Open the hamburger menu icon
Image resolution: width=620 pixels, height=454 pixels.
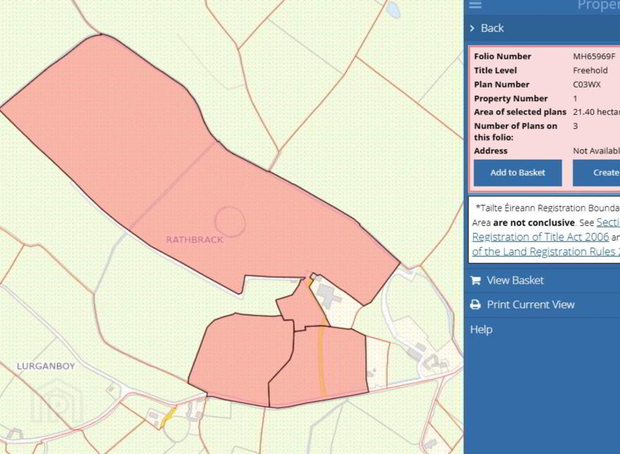click(476, 4)
